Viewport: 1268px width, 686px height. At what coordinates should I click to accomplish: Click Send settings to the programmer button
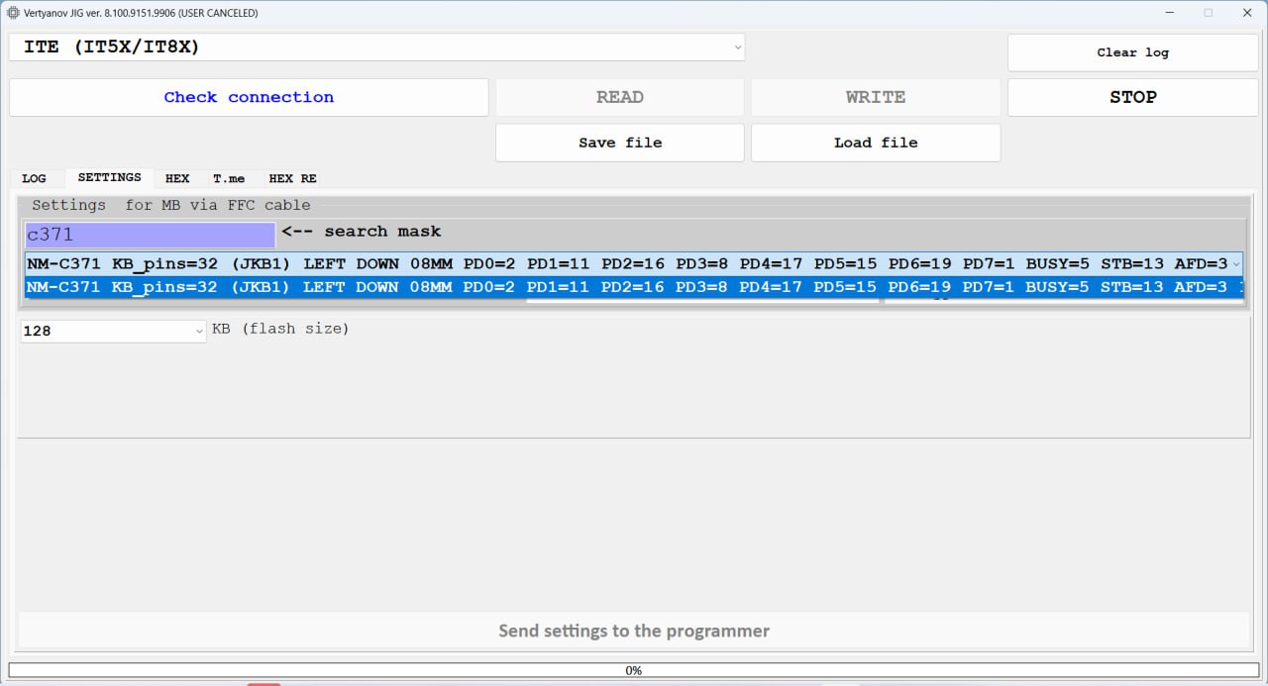tap(634, 631)
